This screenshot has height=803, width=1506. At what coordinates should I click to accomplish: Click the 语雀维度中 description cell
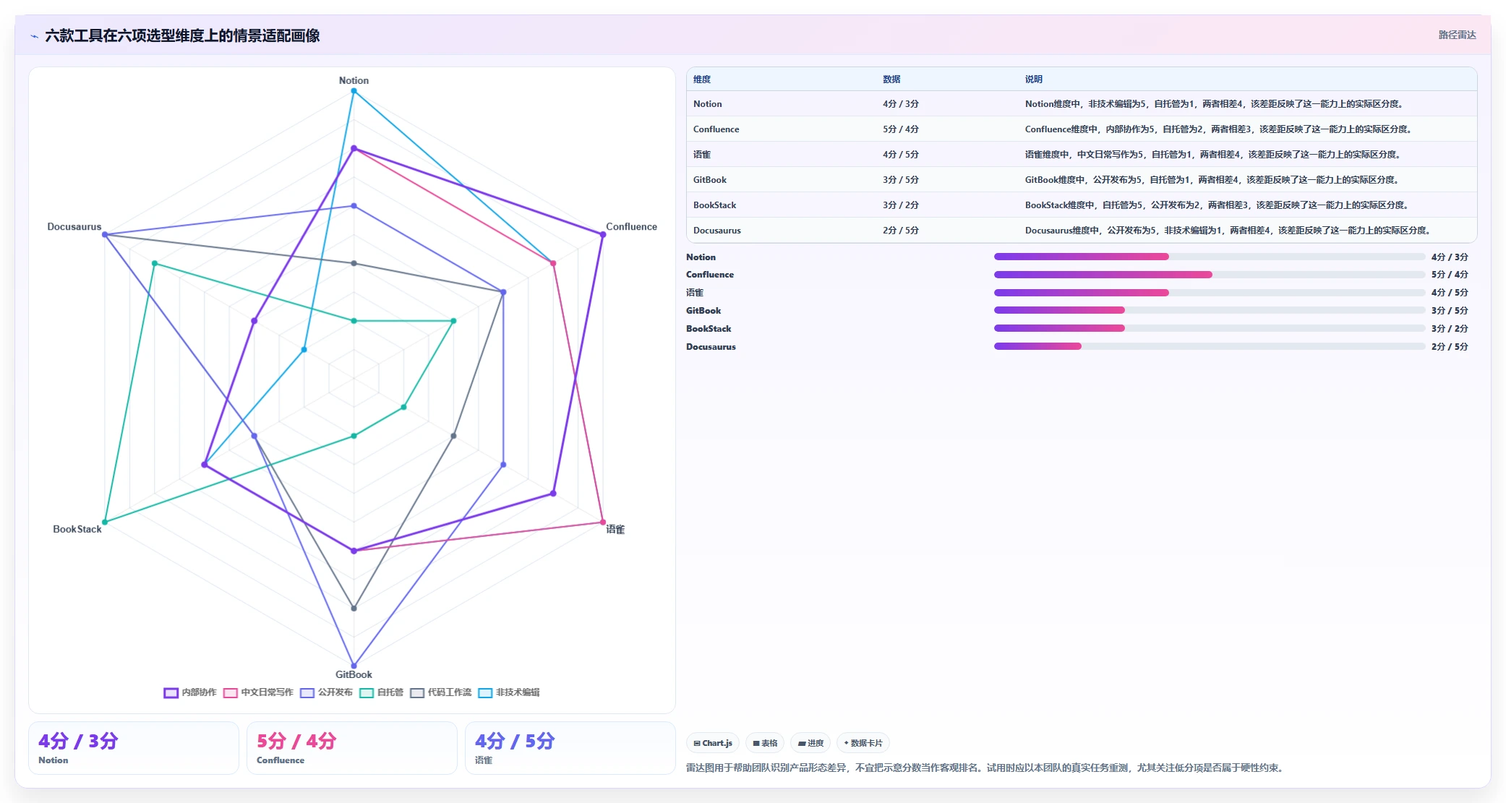(x=1214, y=155)
